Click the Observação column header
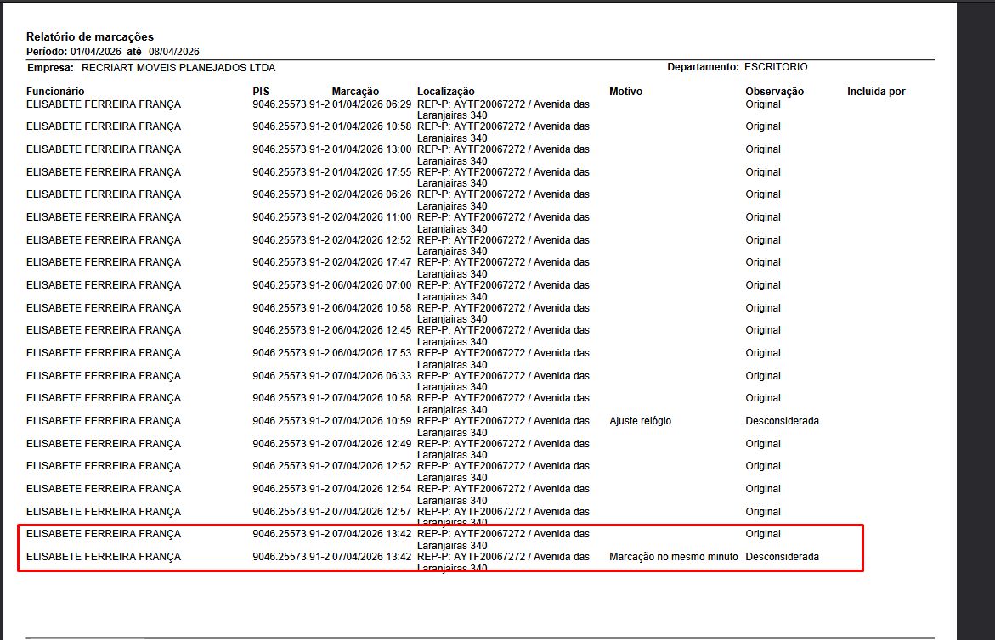Image resolution: width=995 pixels, height=640 pixels. pyautogui.click(x=774, y=92)
